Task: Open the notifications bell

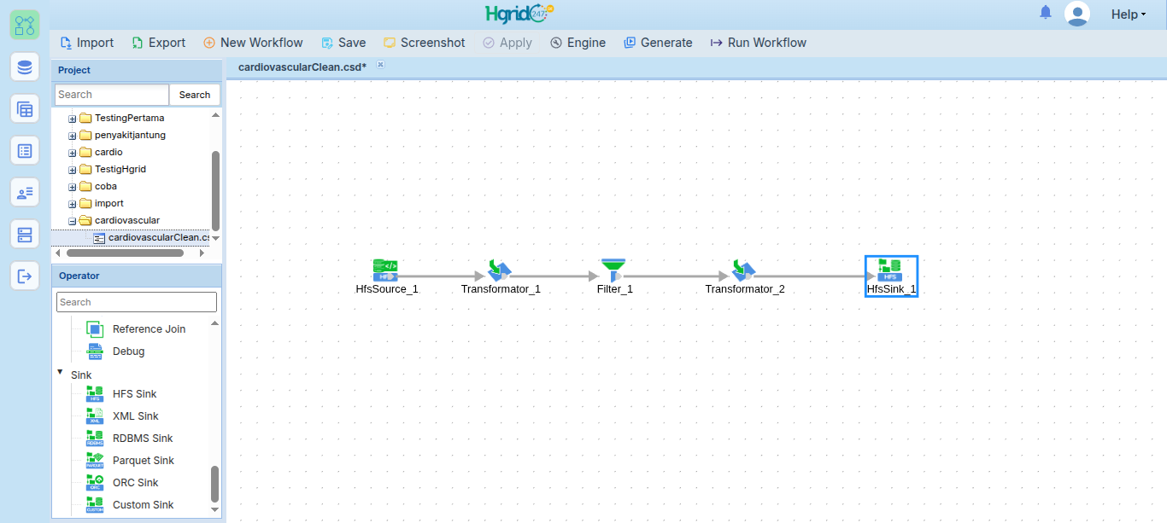Action: 1046,13
